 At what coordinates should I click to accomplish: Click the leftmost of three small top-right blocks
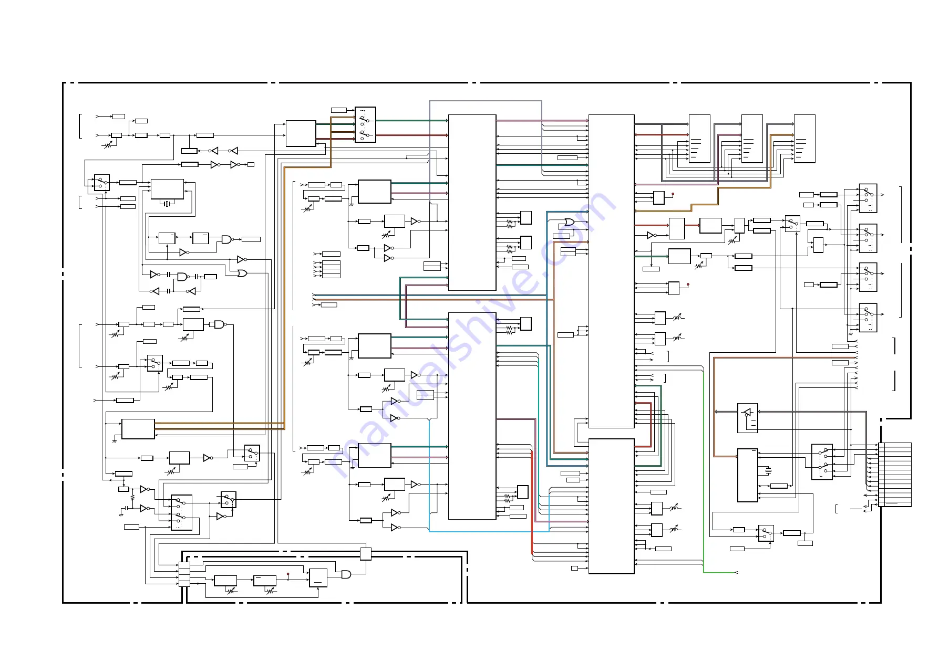[699, 139]
